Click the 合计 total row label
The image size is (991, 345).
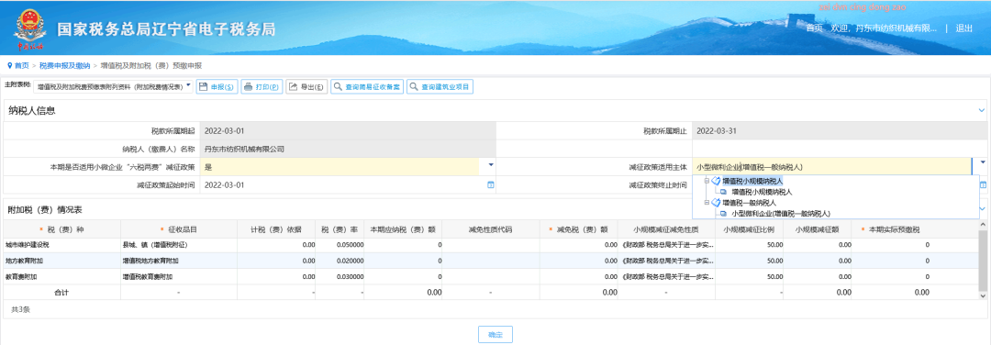61,293
